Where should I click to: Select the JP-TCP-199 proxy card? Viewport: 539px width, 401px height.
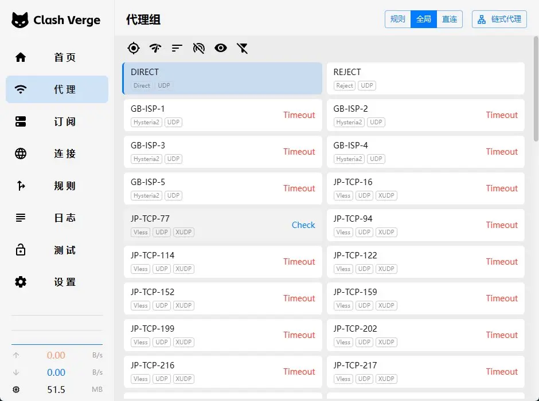point(222,335)
